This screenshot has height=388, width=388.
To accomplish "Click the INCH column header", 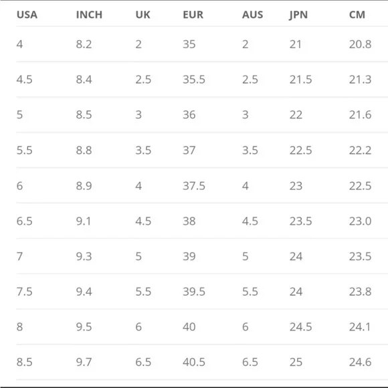I will 89,15.
